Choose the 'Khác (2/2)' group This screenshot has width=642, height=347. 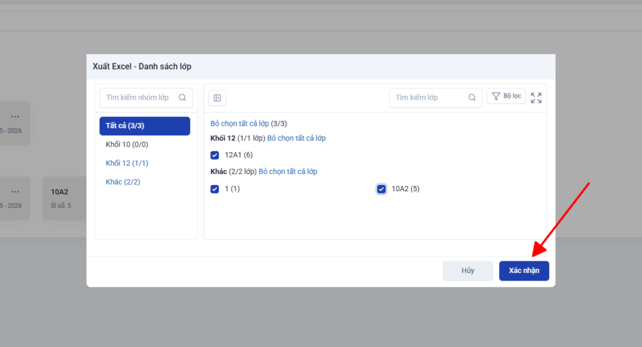[123, 182]
